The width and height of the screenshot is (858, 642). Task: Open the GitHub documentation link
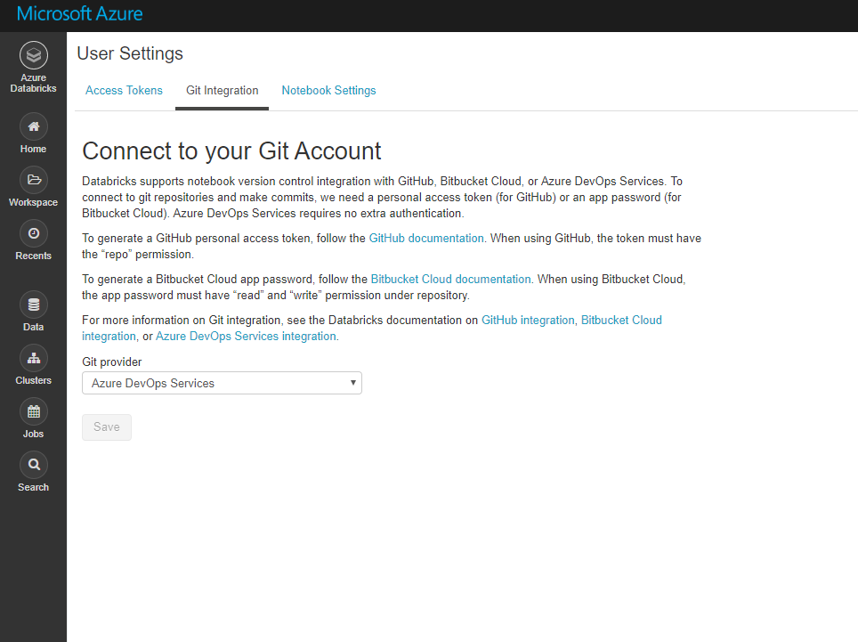coord(426,238)
